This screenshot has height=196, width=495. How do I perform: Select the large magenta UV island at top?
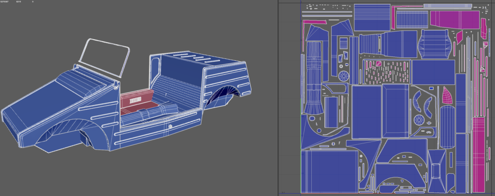pyautogui.click(x=453, y=20)
